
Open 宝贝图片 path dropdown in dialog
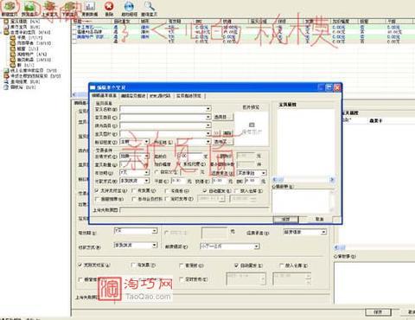coord(208,134)
